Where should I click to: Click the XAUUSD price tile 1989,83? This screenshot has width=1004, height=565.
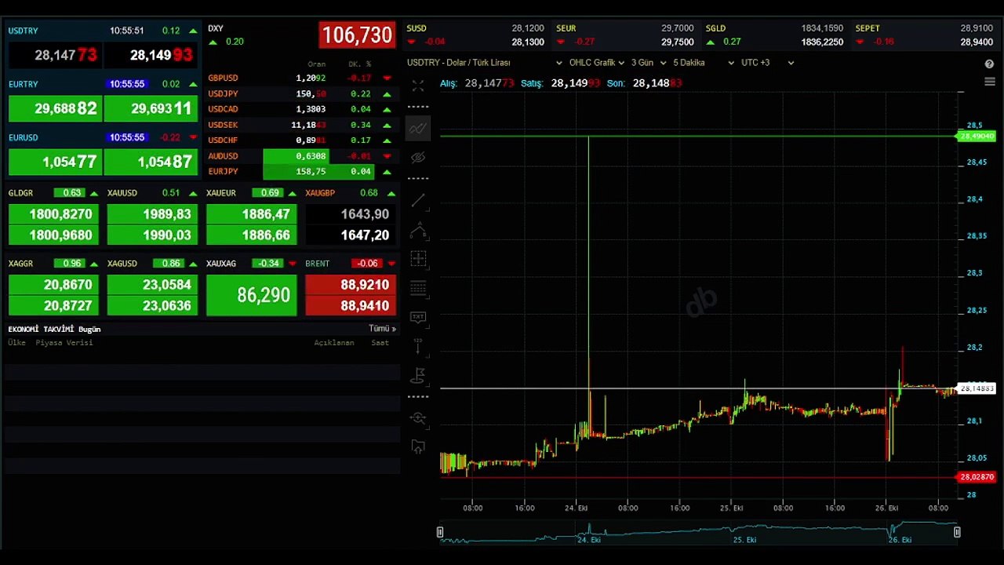click(153, 214)
